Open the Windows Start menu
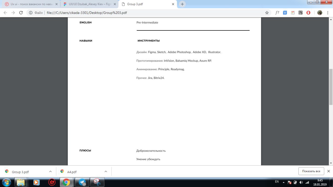Viewport: 333px width, 187px height. tap(6, 182)
